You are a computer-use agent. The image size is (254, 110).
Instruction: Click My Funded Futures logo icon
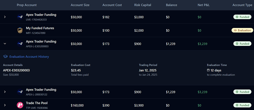coord(20,30)
